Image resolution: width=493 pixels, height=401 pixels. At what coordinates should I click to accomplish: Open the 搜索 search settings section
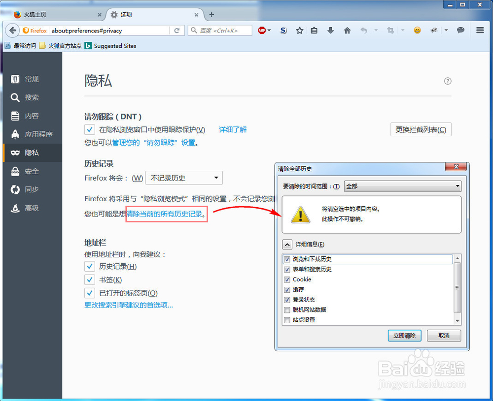(x=33, y=97)
